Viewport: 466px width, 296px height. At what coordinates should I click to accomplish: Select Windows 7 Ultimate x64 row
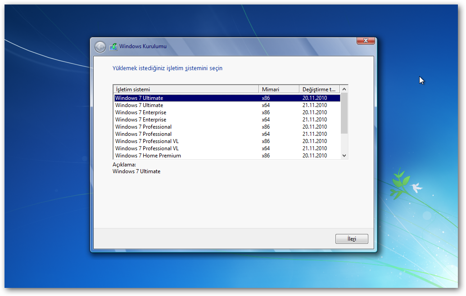click(x=227, y=105)
